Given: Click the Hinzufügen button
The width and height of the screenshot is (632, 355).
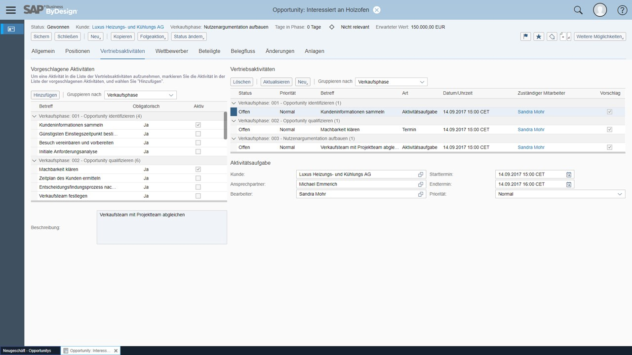Looking at the screenshot, I should coord(45,95).
